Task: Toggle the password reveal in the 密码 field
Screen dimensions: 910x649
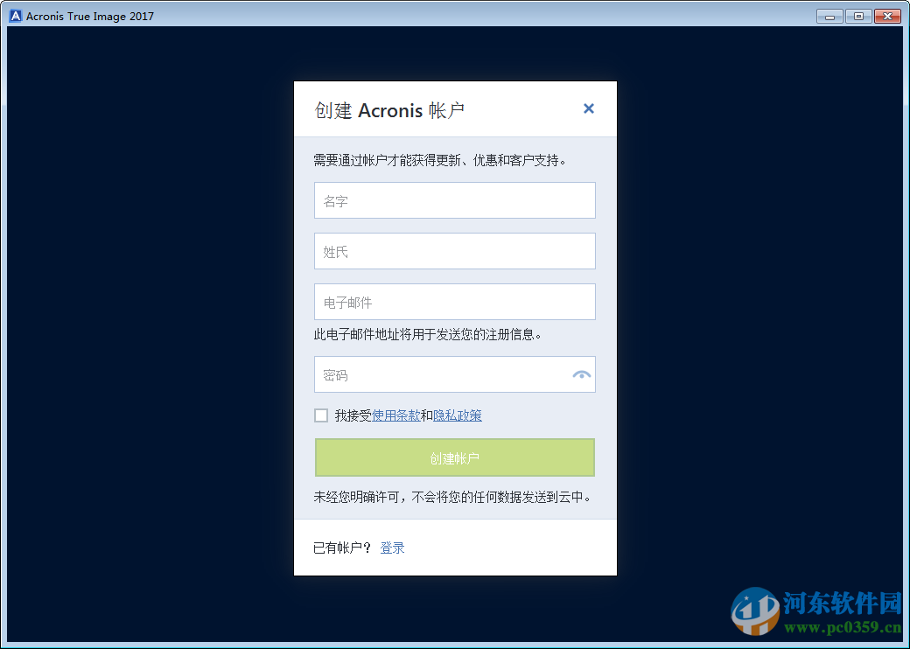Action: (x=581, y=374)
